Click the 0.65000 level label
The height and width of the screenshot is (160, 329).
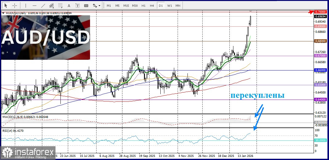pos(320,85)
